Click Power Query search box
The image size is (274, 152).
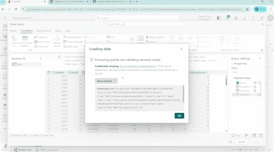click(x=143, y=24)
